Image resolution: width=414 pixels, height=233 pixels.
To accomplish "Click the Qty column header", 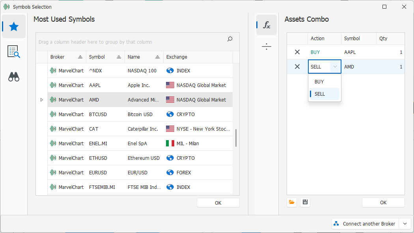I will click(390, 39).
